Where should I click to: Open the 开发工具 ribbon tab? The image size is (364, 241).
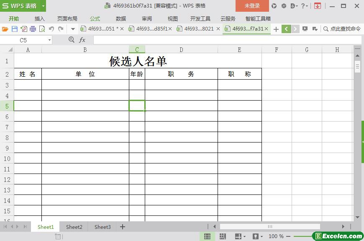200,18
